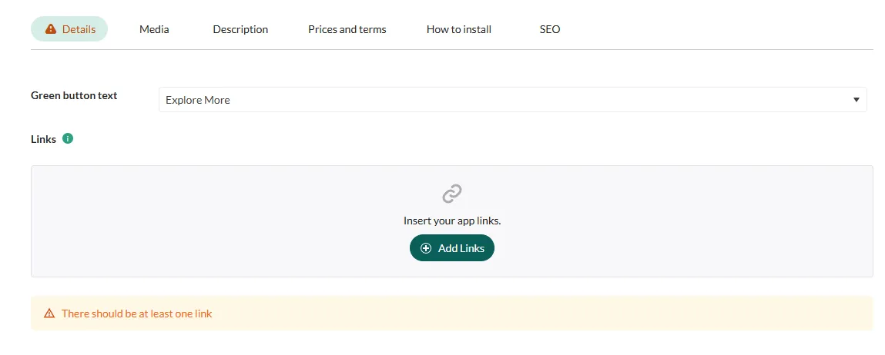Open the Green button text dropdown
885x355 pixels.
click(x=512, y=100)
